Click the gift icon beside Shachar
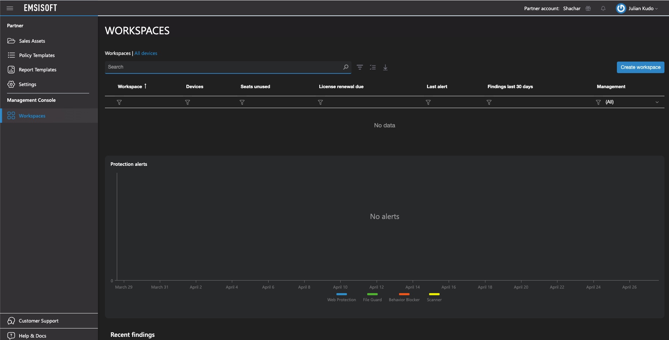The width and height of the screenshot is (669, 340). 588,8
